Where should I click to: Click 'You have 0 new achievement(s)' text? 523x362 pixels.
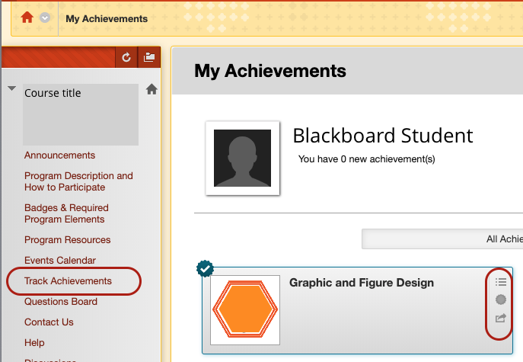(x=367, y=159)
